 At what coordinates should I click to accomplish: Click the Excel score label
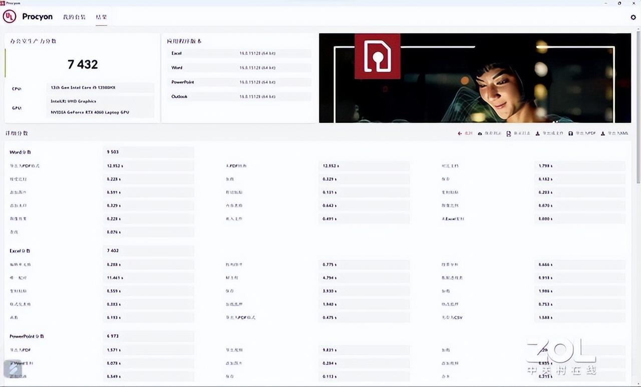pyautogui.click(x=20, y=250)
